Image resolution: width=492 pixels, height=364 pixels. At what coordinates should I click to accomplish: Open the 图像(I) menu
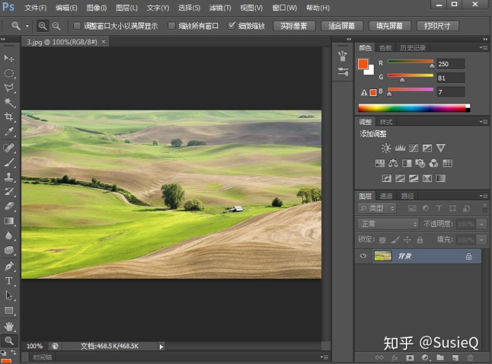pos(96,7)
